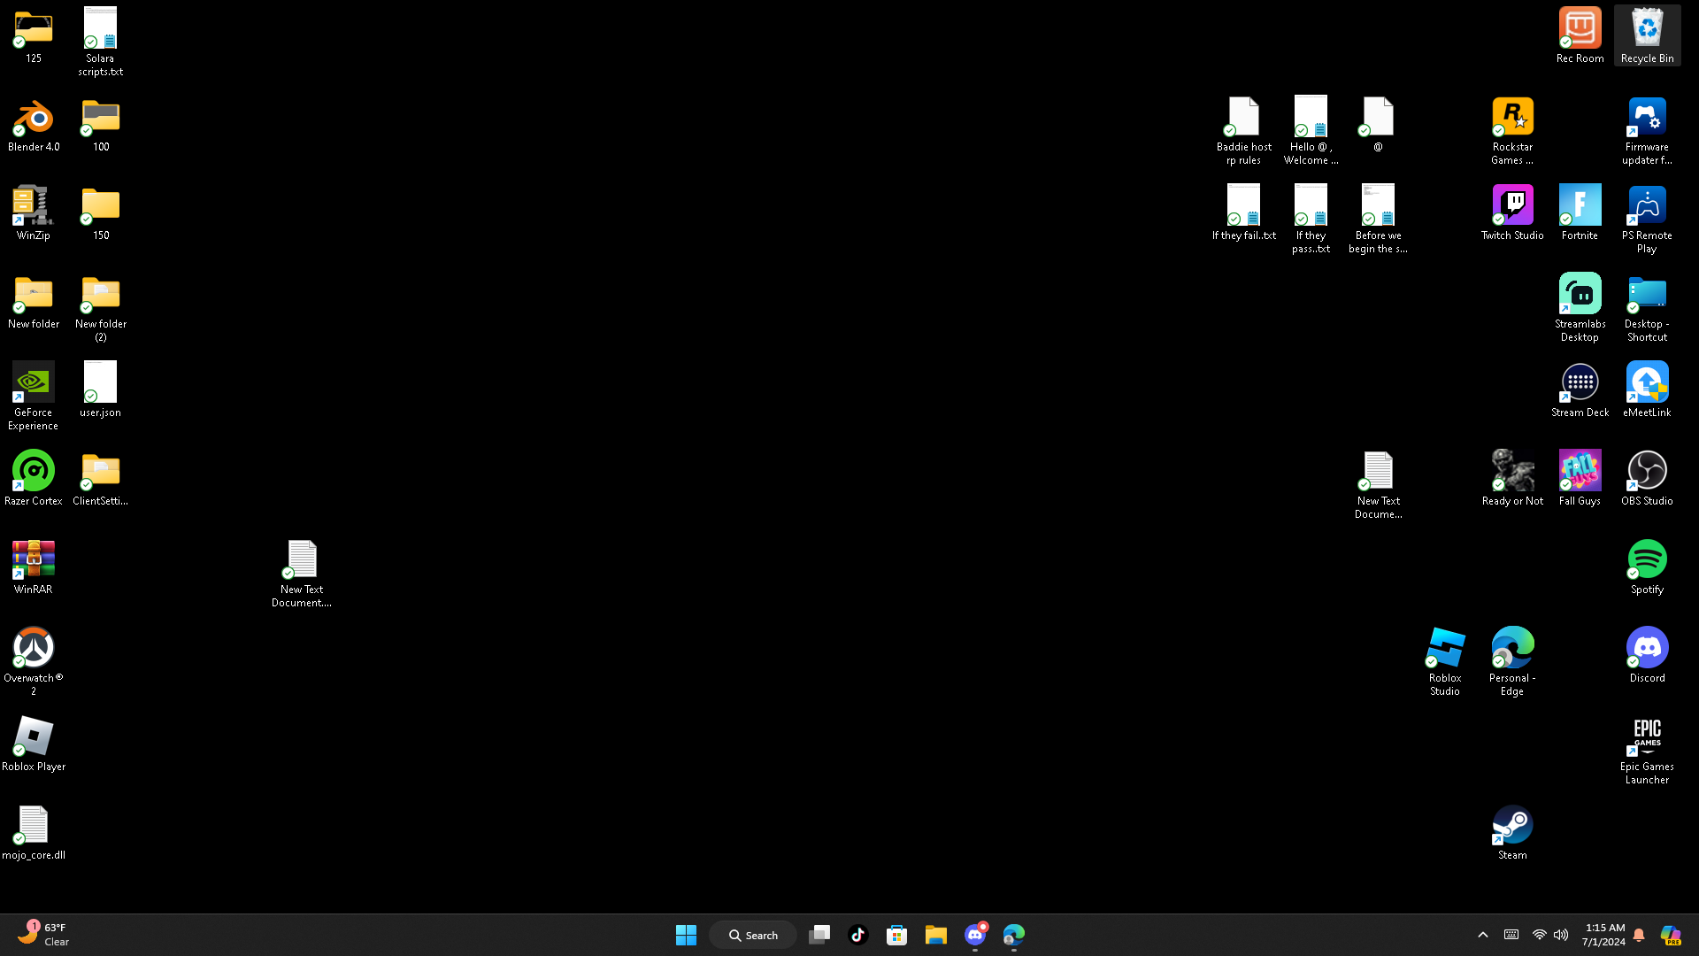Select the Desktop - Shortcut folder icon

pos(1648,309)
